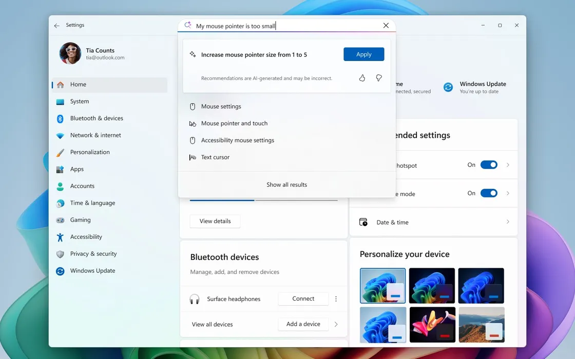This screenshot has width=575, height=359.
Task: Select the dark blue bloom theme thumbnail
Action: pyautogui.click(x=481, y=286)
